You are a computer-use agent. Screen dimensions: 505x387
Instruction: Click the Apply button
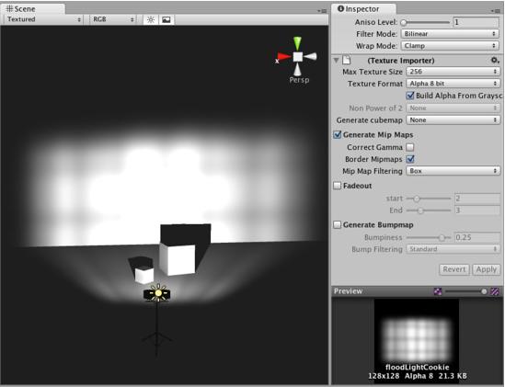point(486,269)
